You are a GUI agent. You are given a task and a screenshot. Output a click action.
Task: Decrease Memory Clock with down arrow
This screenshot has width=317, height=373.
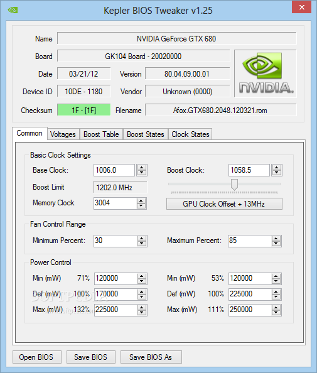(141, 206)
